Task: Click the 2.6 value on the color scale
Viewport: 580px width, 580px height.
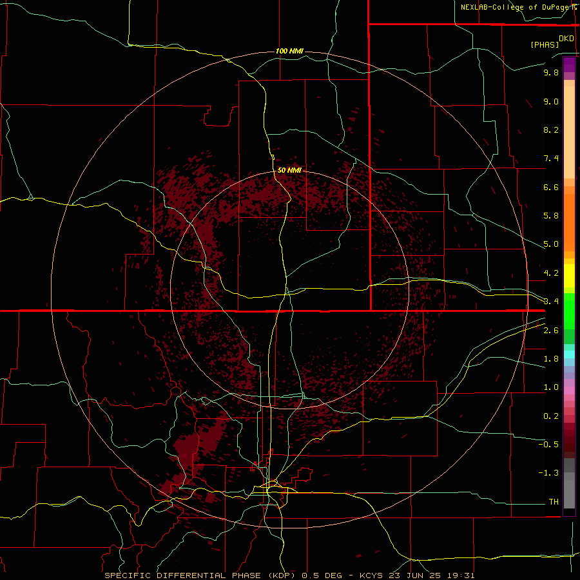Action: pyautogui.click(x=551, y=331)
